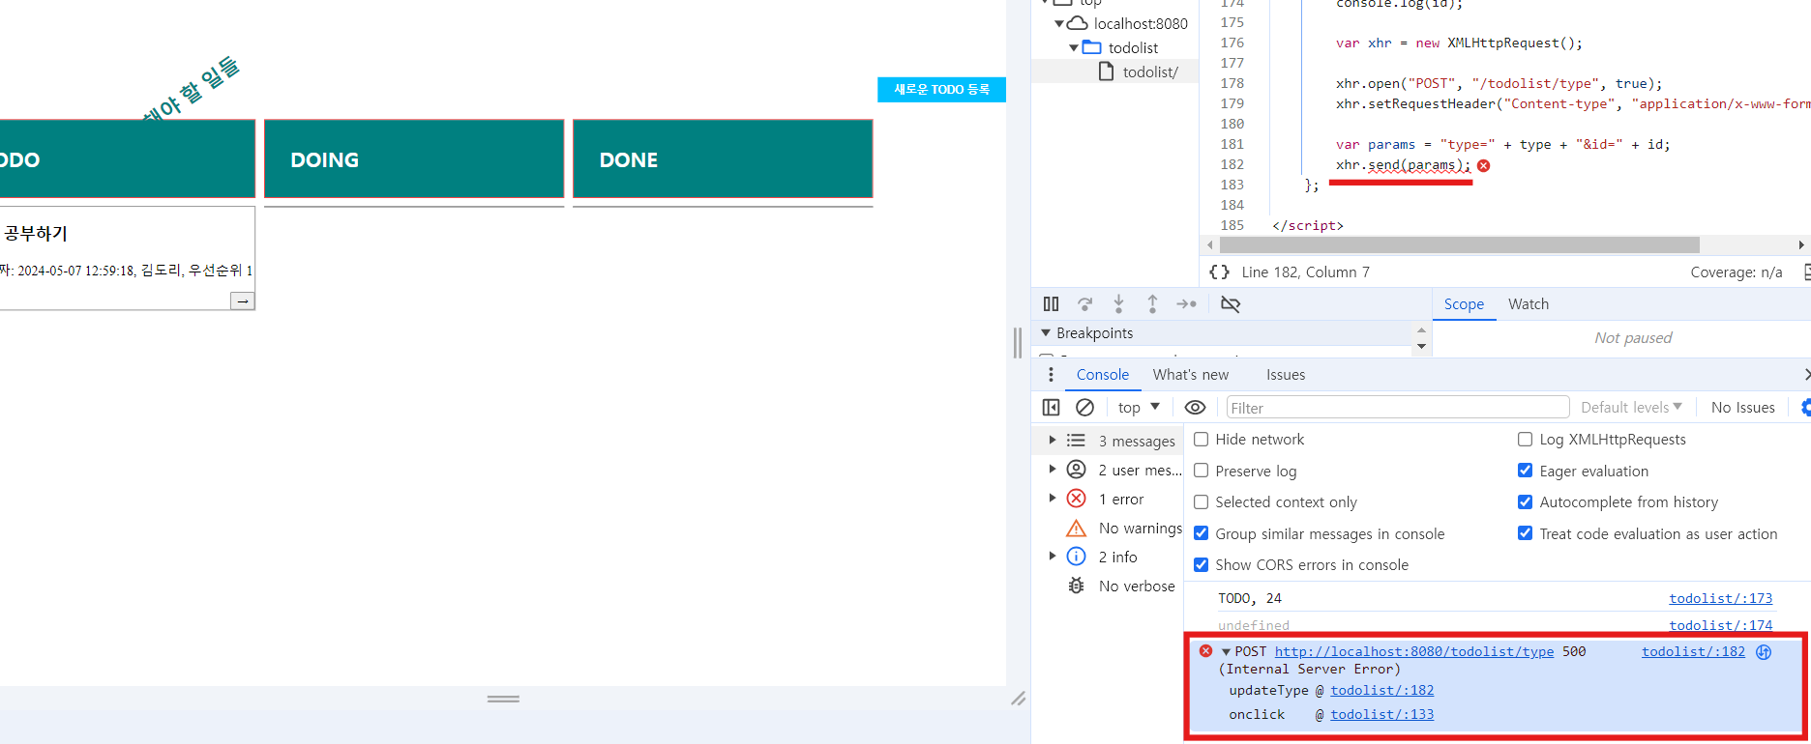Open todolist/:173 source link
The image size is (1811, 744).
coord(1721,599)
